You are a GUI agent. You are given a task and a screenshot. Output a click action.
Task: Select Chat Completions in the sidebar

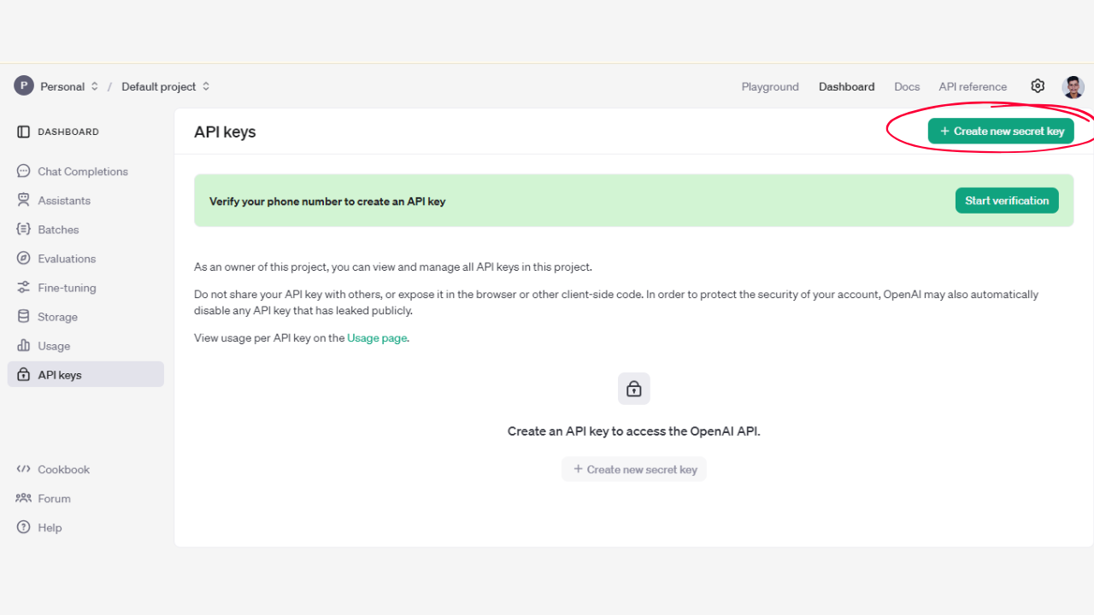[85, 171]
